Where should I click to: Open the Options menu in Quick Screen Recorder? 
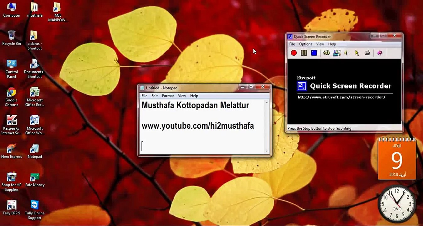(x=305, y=44)
